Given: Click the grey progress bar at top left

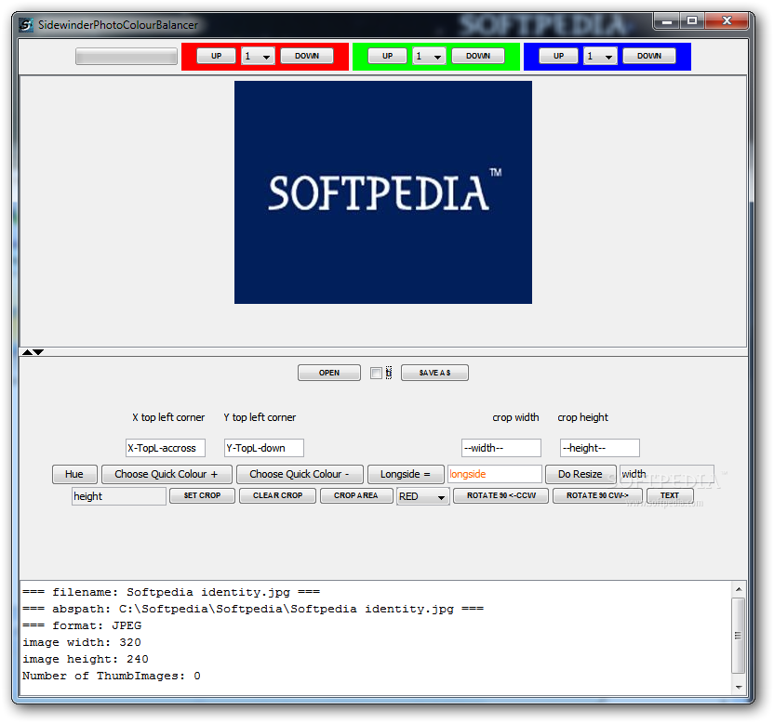Looking at the screenshot, I should click(x=127, y=56).
